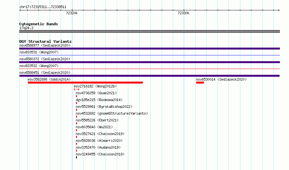The image size is (289, 170).
Task: Select the red esv3582898 variant bar
Action: (x=85, y=83)
